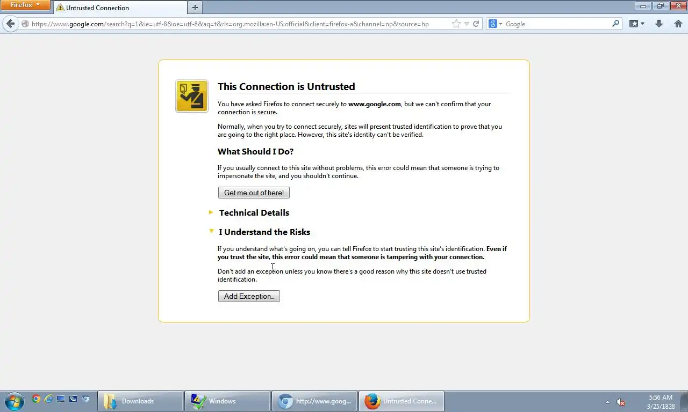
Task: Reload the page with refresh icon
Action: [x=476, y=24]
